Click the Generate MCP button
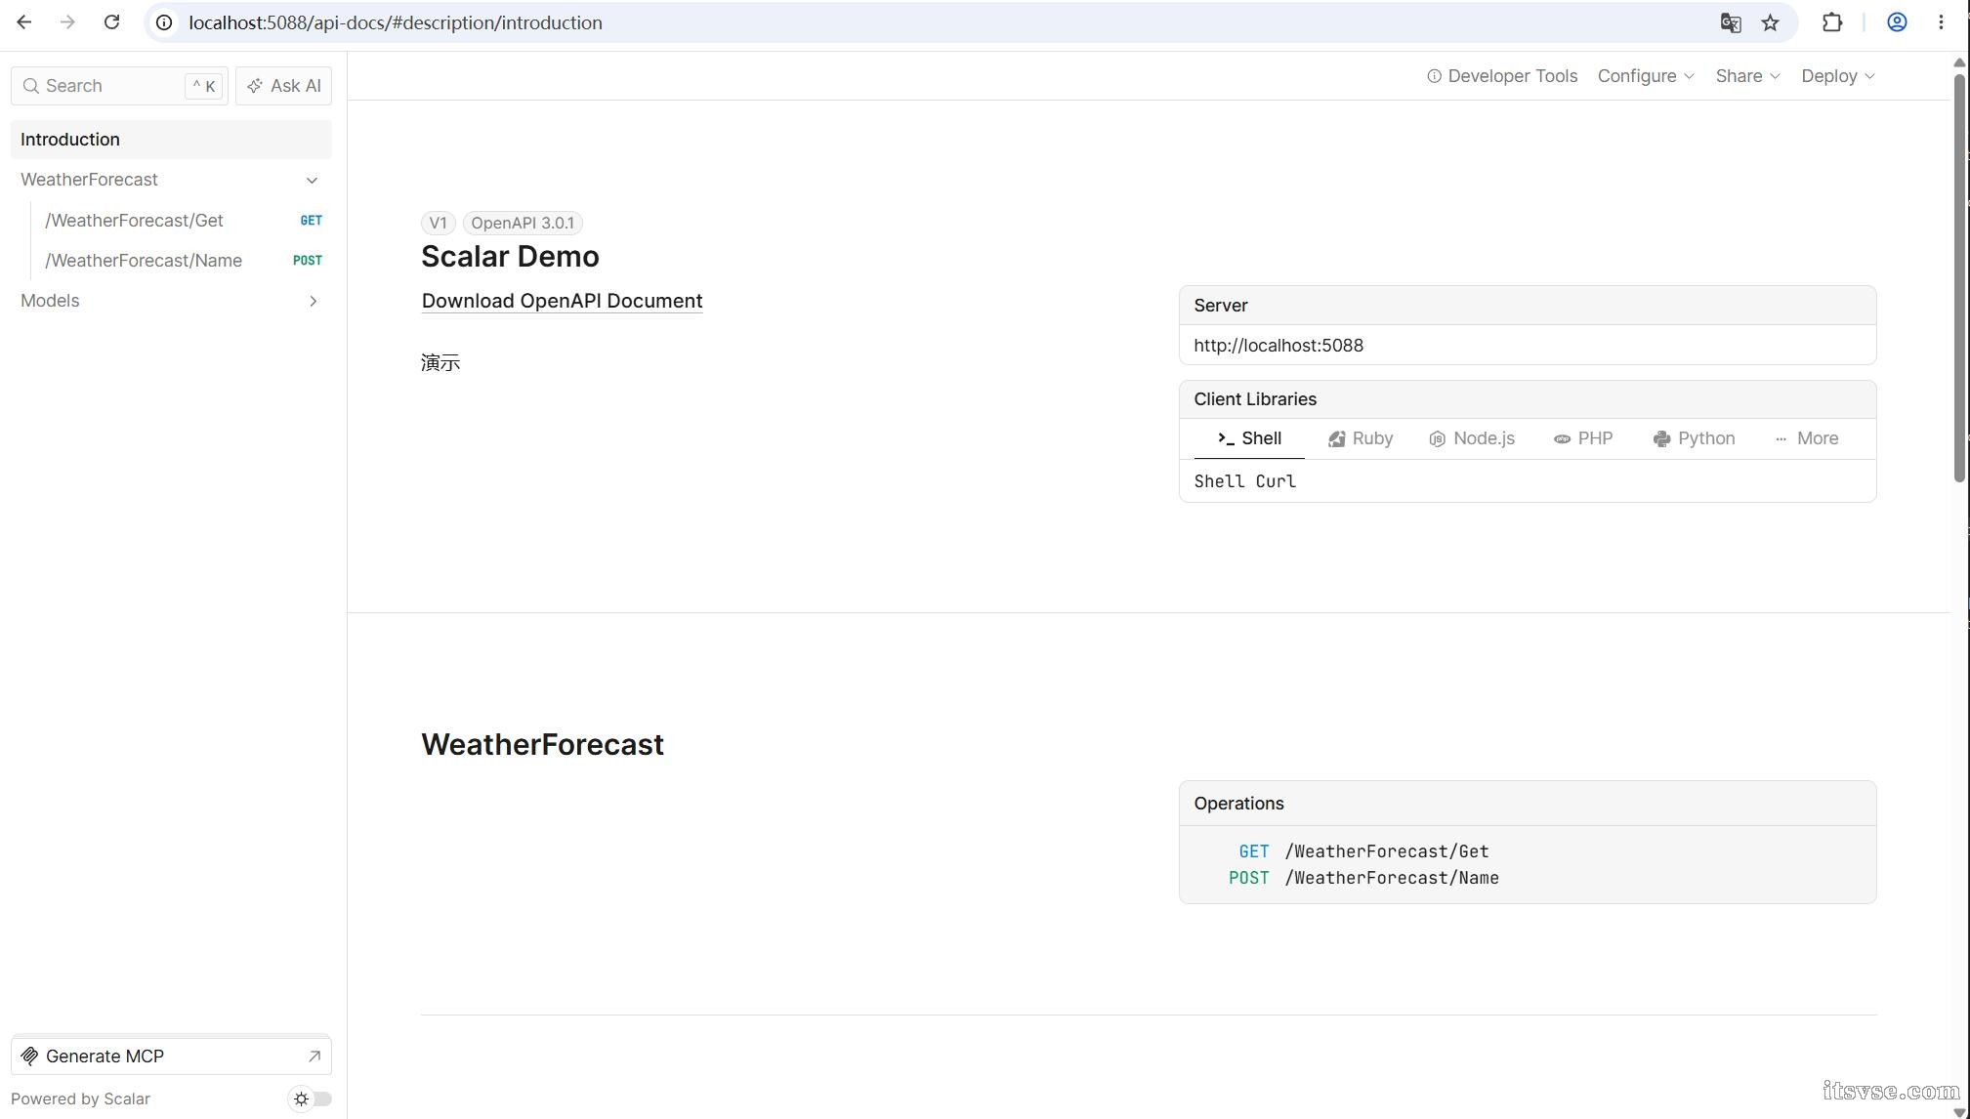1970x1119 pixels. [x=171, y=1057]
